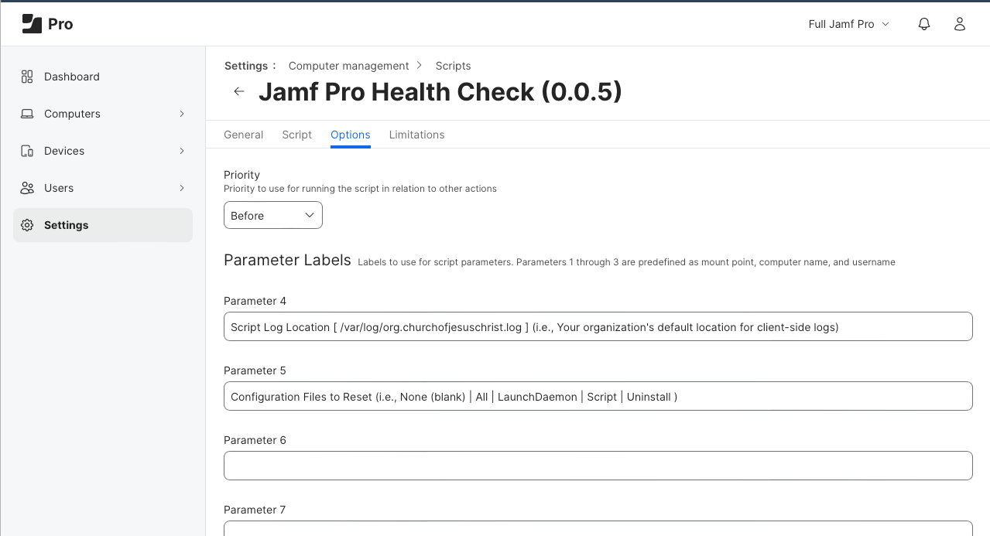Screen dimensions: 990x536
Task: Click the Users people icon
Action: pos(27,188)
